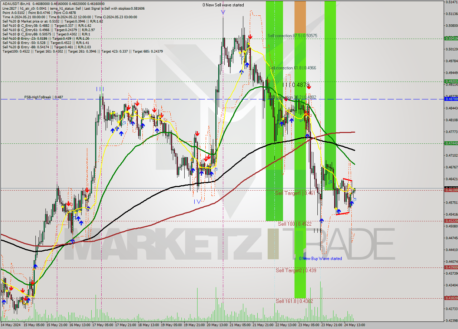Click the 'FSB-HighToBreak | 0.487' label
The height and width of the screenshot is (329, 458).
point(44,97)
